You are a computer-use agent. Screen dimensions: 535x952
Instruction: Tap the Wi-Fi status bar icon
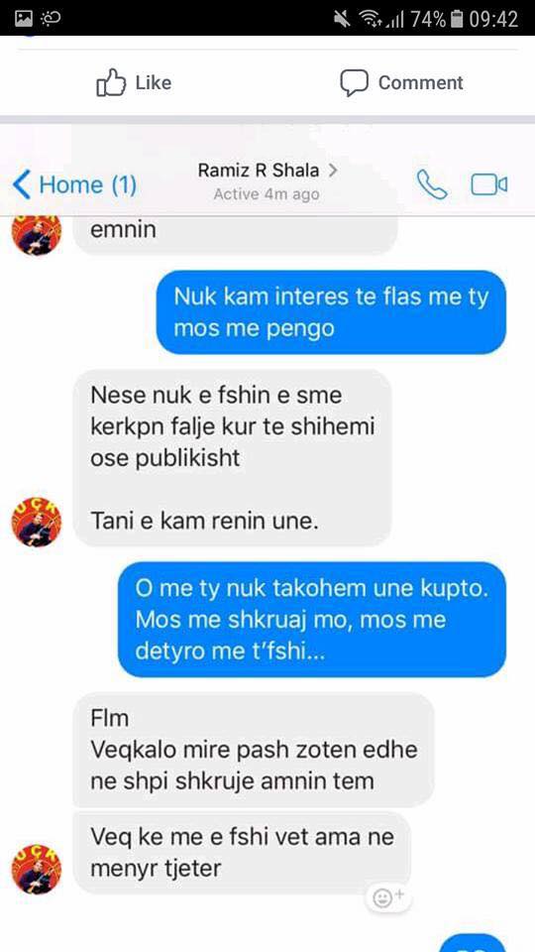[370, 19]
